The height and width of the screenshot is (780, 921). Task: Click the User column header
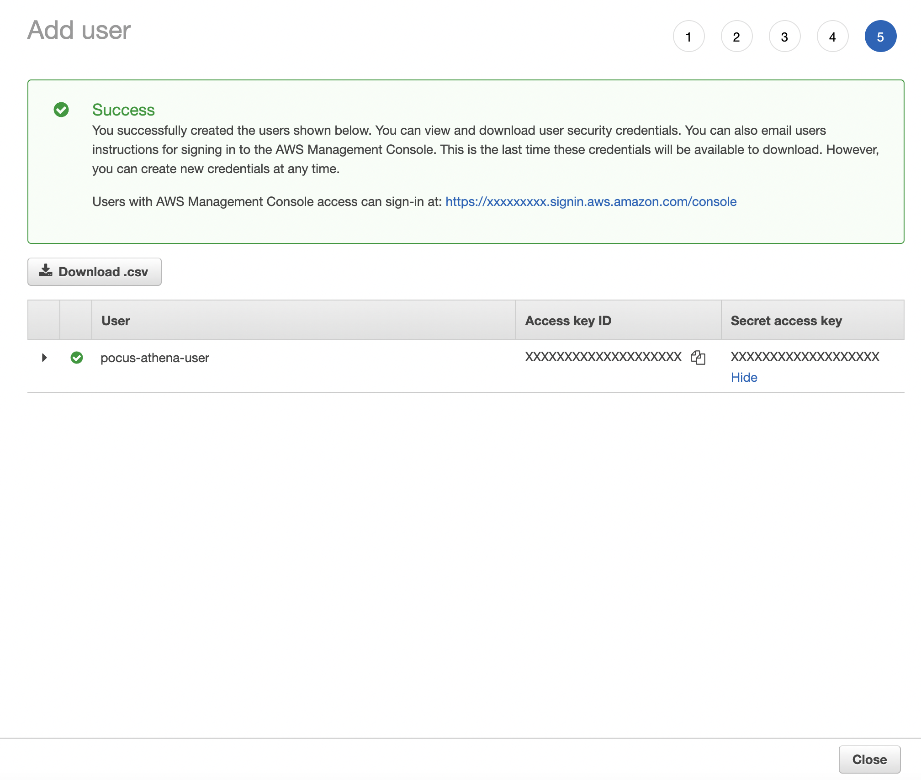pyautogui.click(x=116, y=321)
